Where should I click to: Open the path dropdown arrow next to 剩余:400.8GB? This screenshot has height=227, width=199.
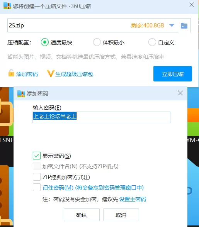tap(172, 25)
